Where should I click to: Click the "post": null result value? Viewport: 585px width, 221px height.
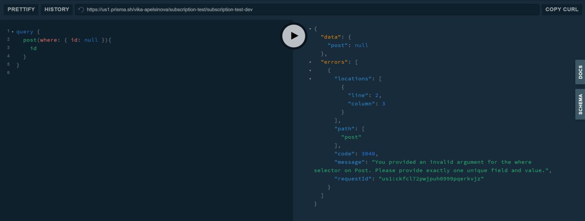pos(348,45)
